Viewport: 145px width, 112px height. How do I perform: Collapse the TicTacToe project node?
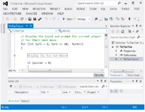[x=113, y=47]
